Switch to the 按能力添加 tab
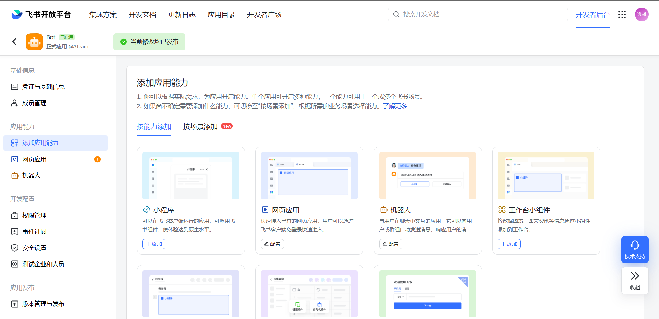This screenshot has height=319, width=659. pyautogui.click(x=154, y=126)
